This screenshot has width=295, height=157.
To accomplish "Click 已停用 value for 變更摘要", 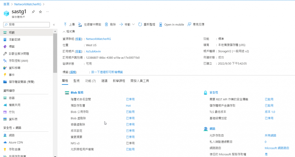I will coord(131,137).
